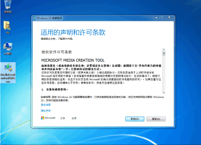
Task: Click the license scrollbar up arrow
Action: point(163,50)
